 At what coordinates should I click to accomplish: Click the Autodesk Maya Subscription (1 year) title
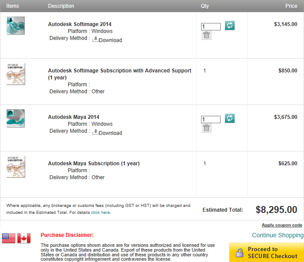(94, 164)
